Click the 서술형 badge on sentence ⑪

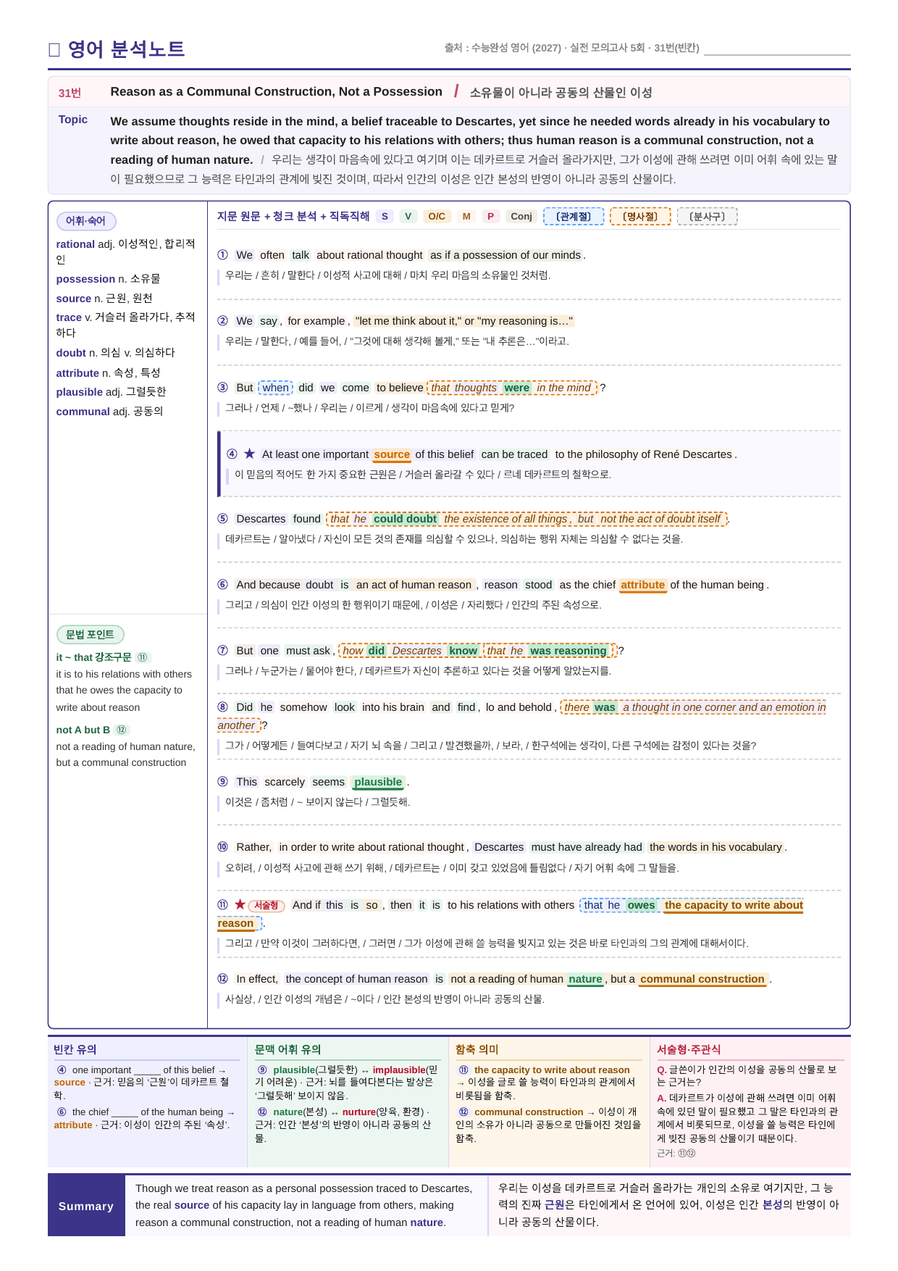click(x=267, y=905)
